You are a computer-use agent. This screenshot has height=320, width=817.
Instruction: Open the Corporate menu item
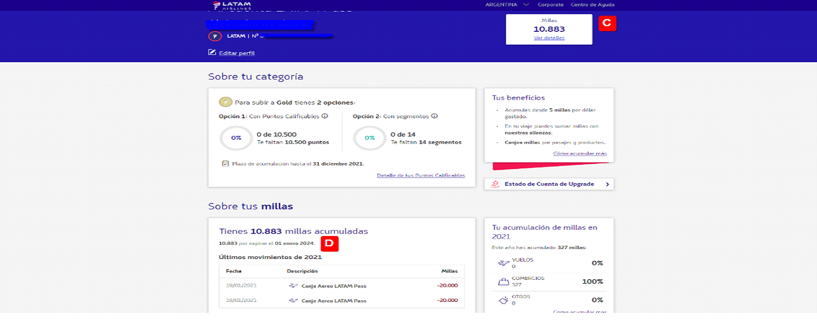pos(551,5)
